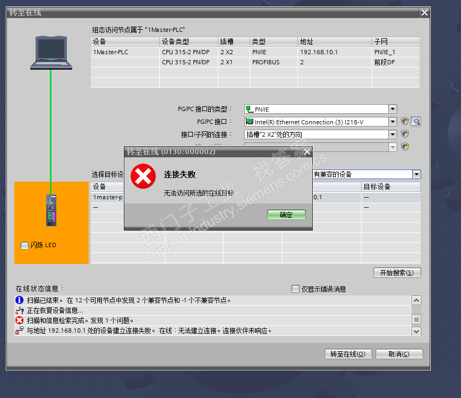The height and width of the screenshot is (398, 461).
Task: Click the connection failed icon next to 192.168.10.1 message
Action: click(x=20, y=331)
